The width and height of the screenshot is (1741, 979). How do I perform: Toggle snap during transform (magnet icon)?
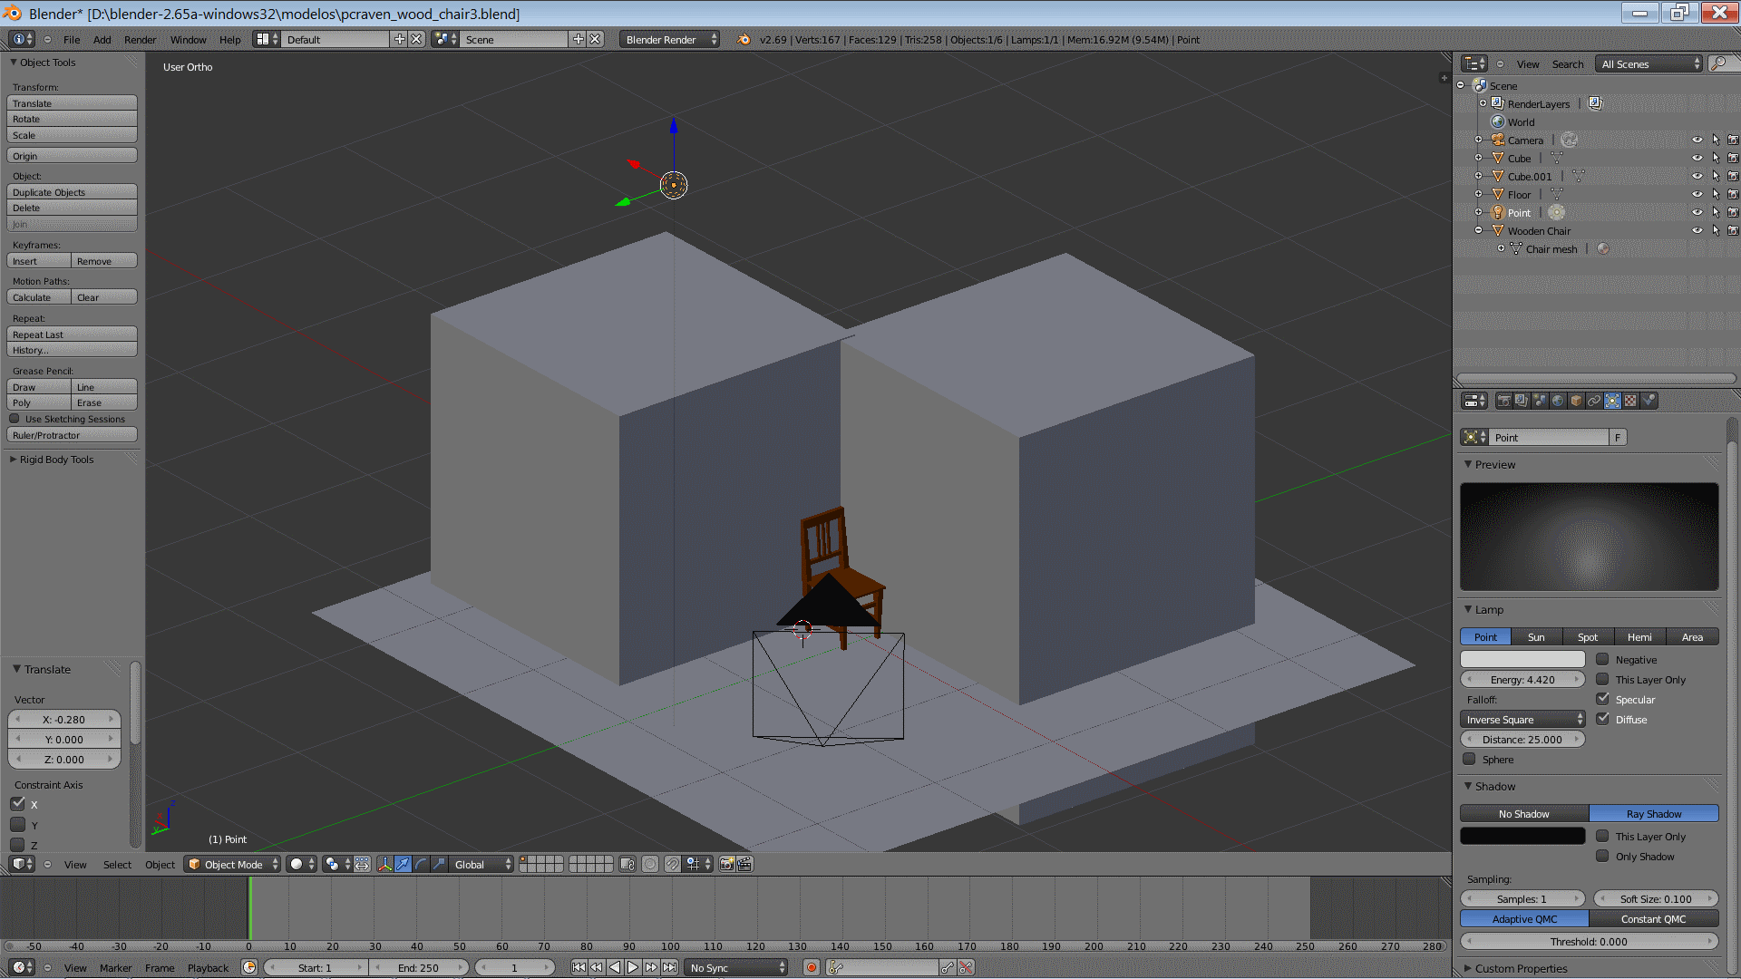pos(672,864)
